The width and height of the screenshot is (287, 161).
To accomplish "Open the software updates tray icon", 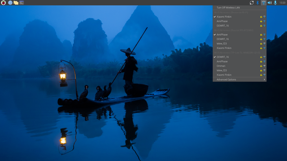I will tap(252, 3).
